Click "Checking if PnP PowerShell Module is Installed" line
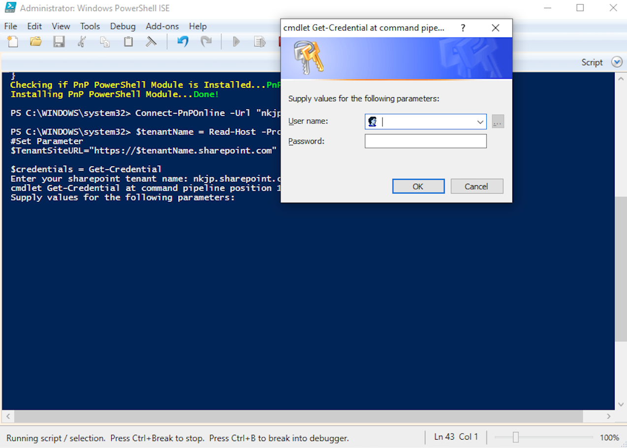The image size is (627, 448). point(145,85)
